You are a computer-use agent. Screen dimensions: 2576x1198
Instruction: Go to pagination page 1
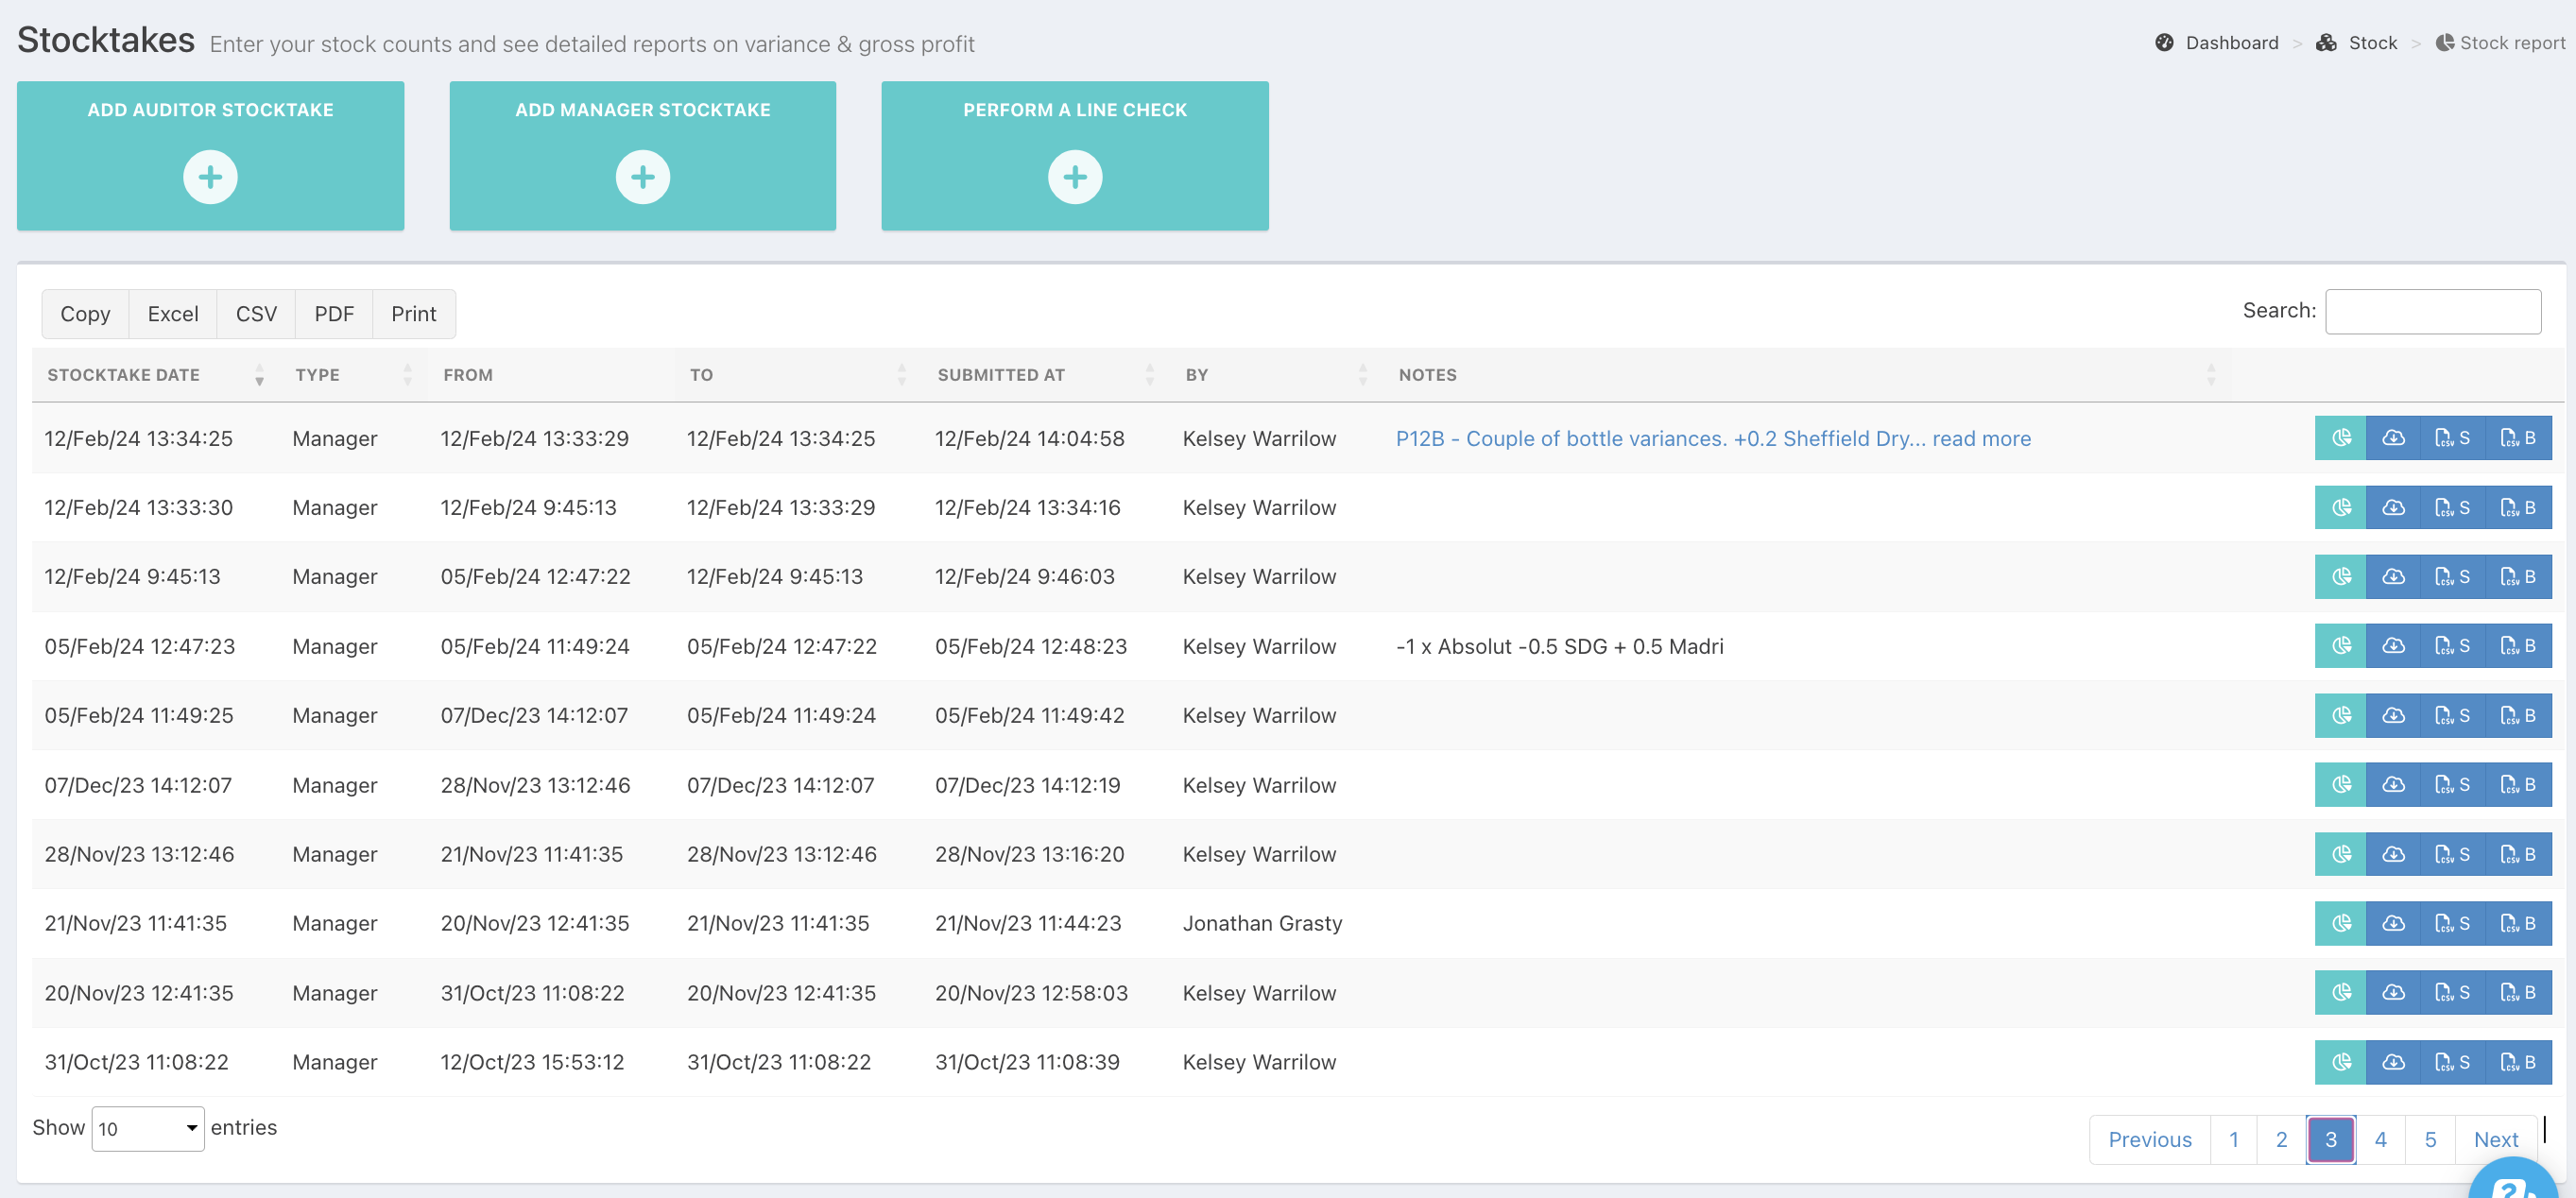coord(2233,1139)
